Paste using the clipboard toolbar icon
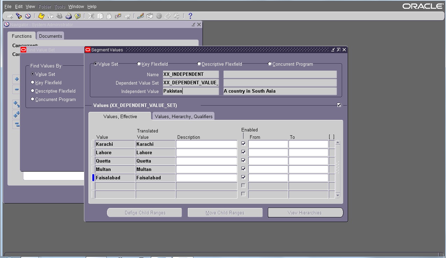This screenshot has height=258, width=446. [109, 16]
